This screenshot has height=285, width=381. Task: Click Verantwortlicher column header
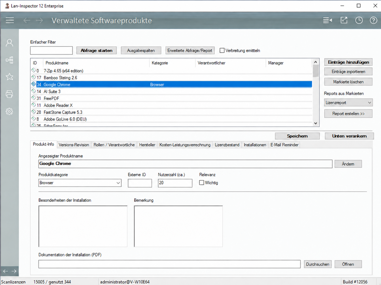(x=231, y=63)
